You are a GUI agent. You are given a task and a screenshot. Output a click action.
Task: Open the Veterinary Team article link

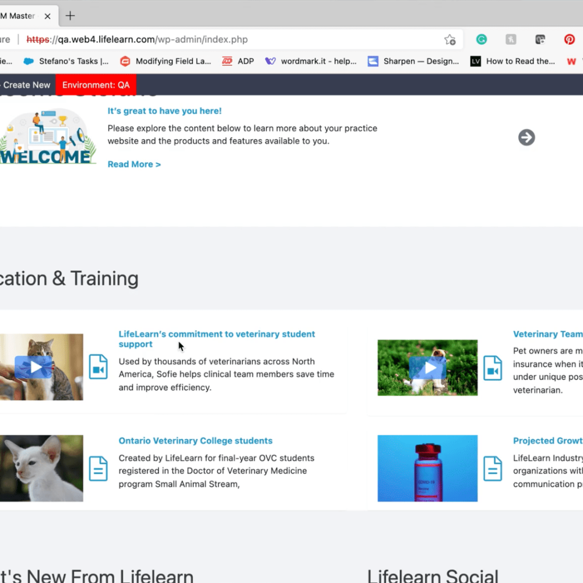click(x=548, y=334)
